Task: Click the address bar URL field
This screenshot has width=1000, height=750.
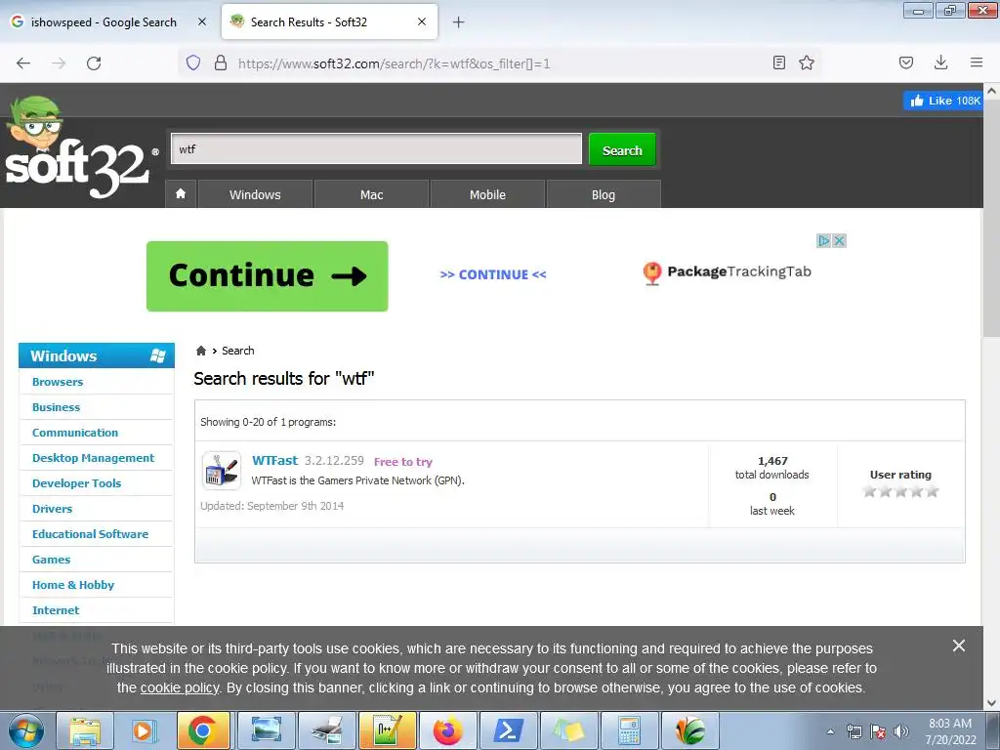Action: [x=497, y=63]
